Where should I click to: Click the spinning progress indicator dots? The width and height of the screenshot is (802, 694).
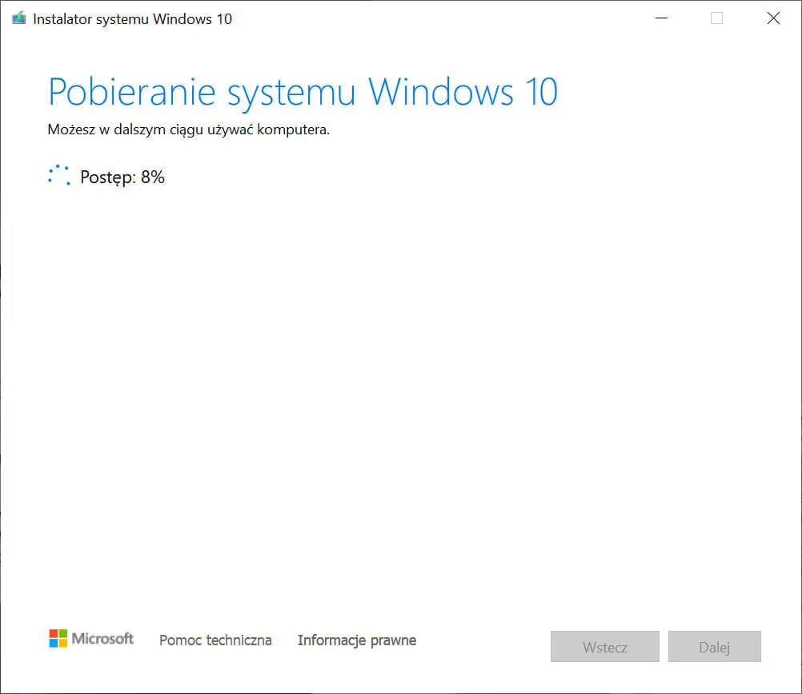pos(59,177)
